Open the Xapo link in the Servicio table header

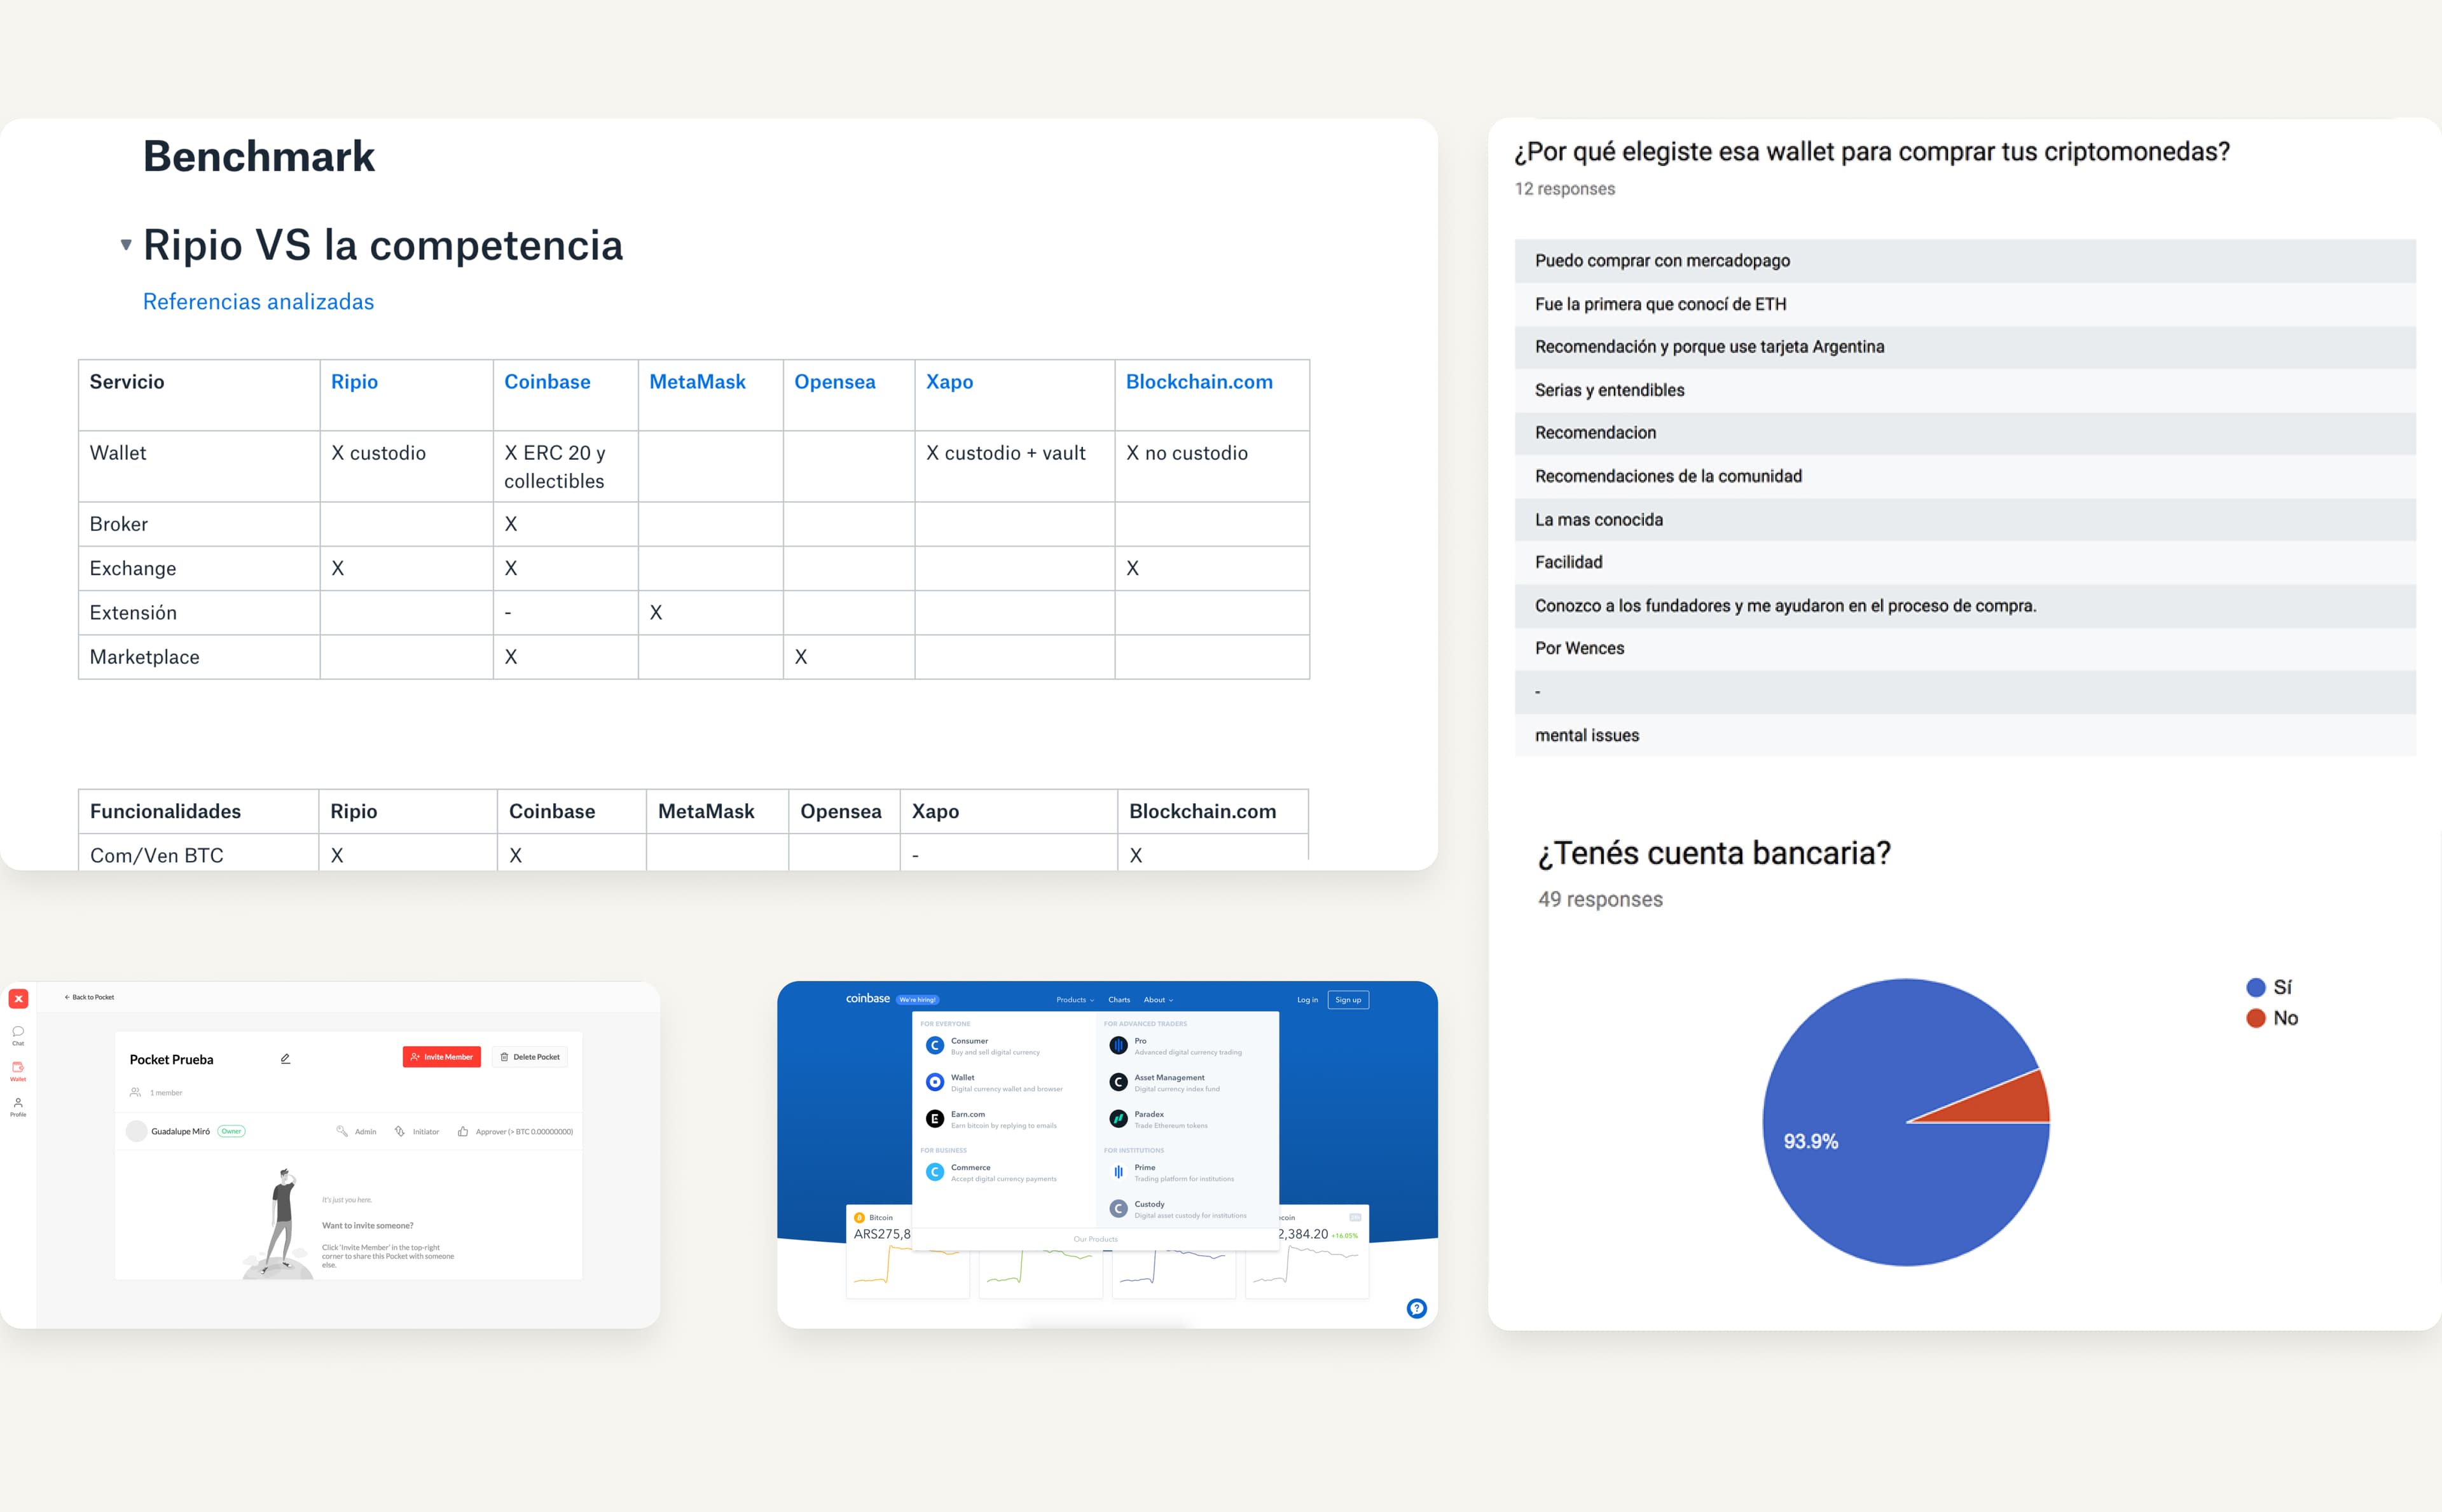pos(949,382)
